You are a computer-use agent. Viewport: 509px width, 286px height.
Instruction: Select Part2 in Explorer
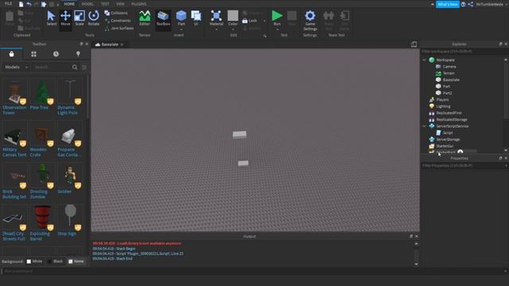tap(447, 93)
